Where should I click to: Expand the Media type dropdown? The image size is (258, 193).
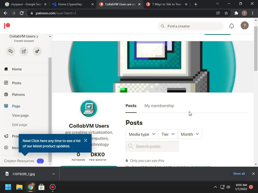142,134
